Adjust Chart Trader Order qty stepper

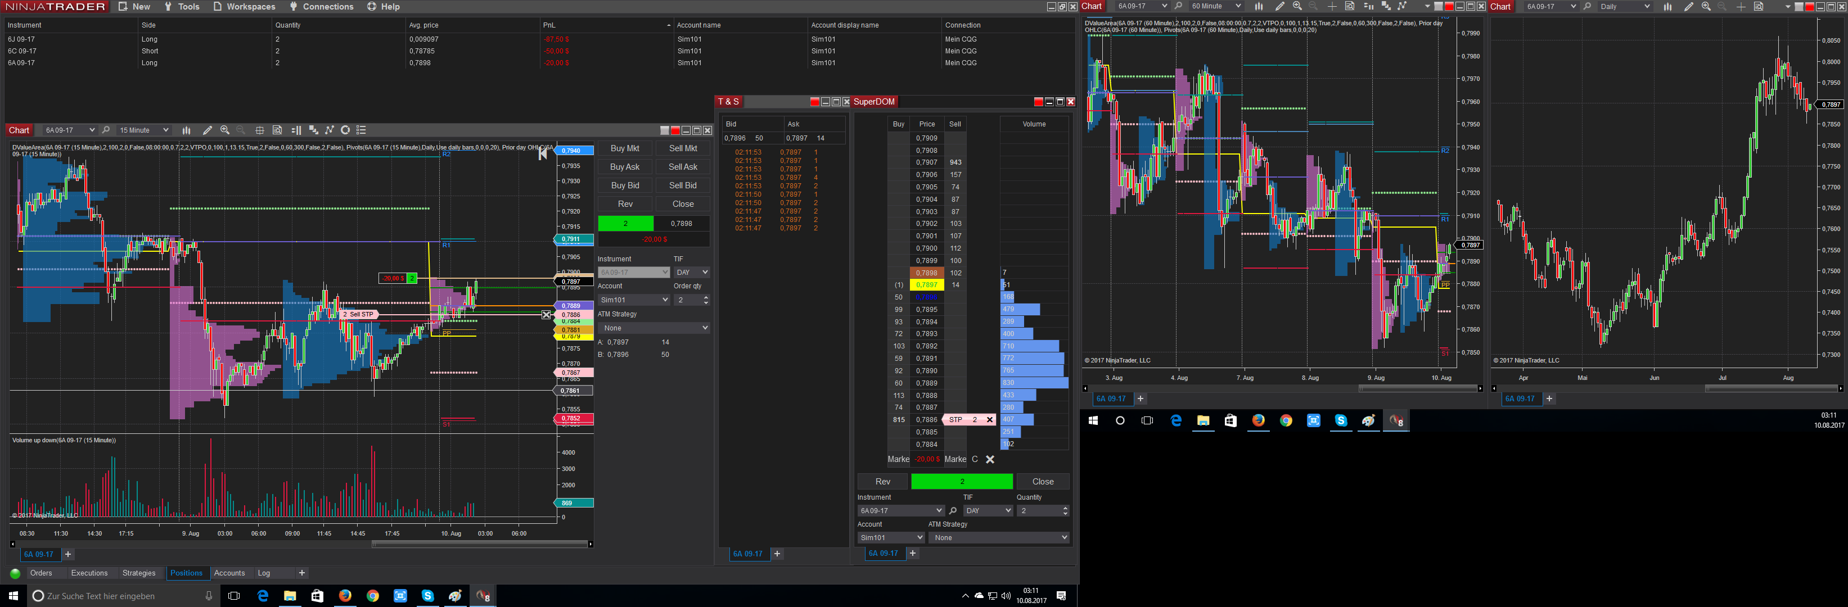point(706,300)
